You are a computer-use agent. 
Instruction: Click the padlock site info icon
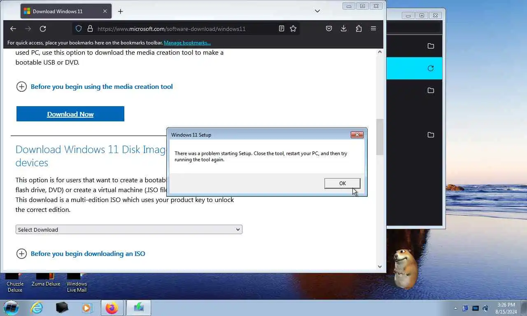click(90, 29)
